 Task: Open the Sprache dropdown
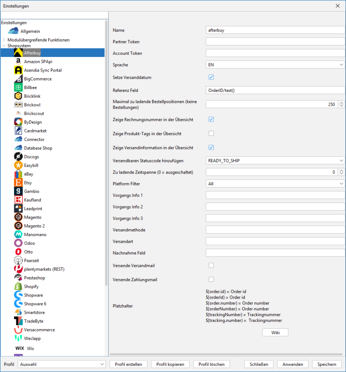(x=275, y=65)
